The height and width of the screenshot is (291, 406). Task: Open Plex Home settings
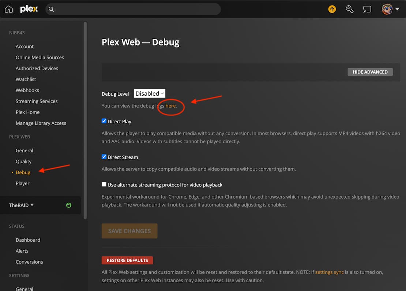tap(28, 112)
